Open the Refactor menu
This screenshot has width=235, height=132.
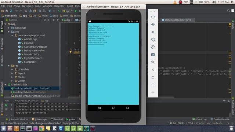59,6
